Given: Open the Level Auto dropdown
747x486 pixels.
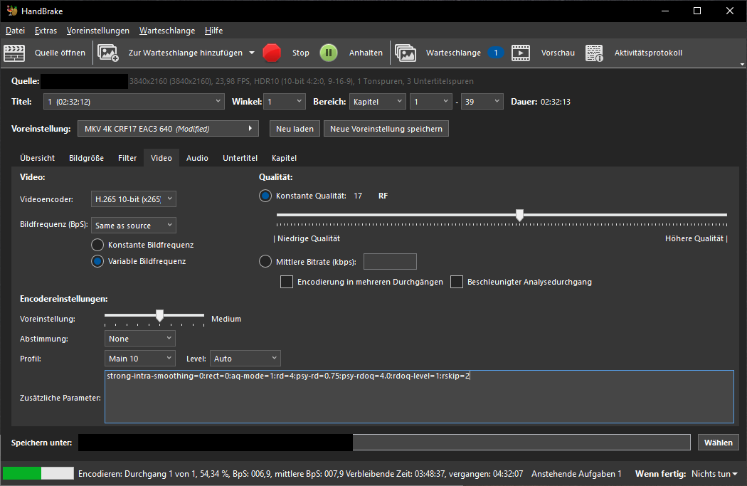Looking at the screenshot, I should point(245,359).
